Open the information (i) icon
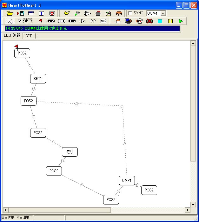199x222 pixels. [x=41, y=13]
